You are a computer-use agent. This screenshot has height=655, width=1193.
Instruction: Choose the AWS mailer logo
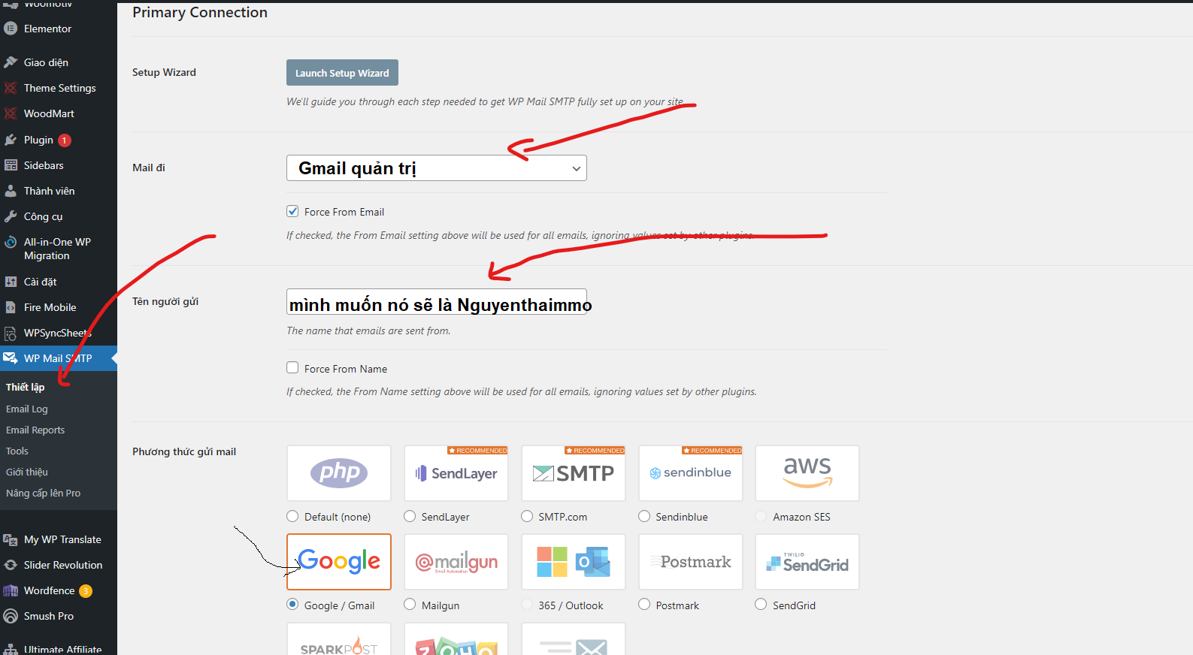click(x=807, y=473)
